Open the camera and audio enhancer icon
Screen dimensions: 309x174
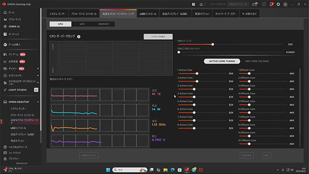pos(5,83)
